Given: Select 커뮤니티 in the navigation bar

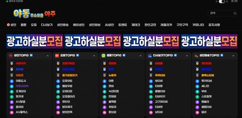Looking at the screenshot, I should [x=198, y=25].
